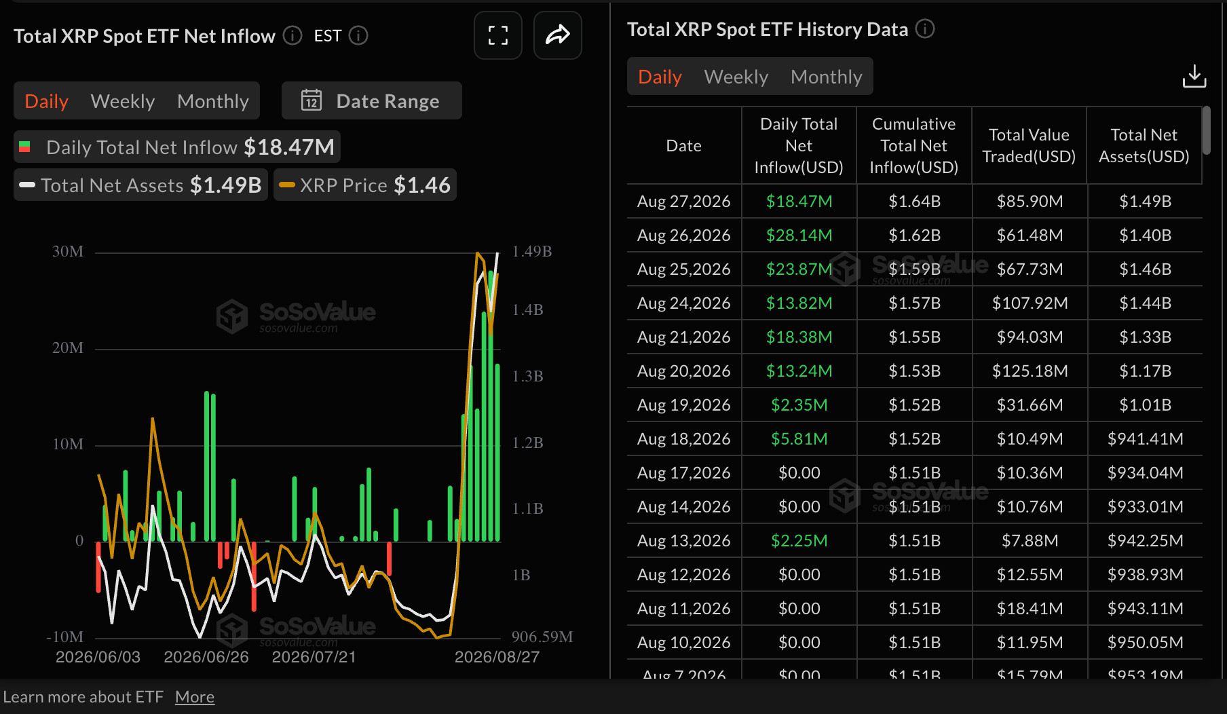Click the $18.38M inflow value
This screenshot has width=1227, height=714.
(799, 337)
